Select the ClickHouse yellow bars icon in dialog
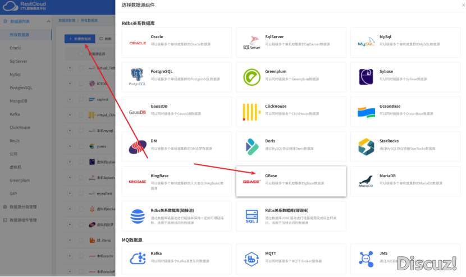The height and width of the screenshot is (277, 466). (252, 112)
